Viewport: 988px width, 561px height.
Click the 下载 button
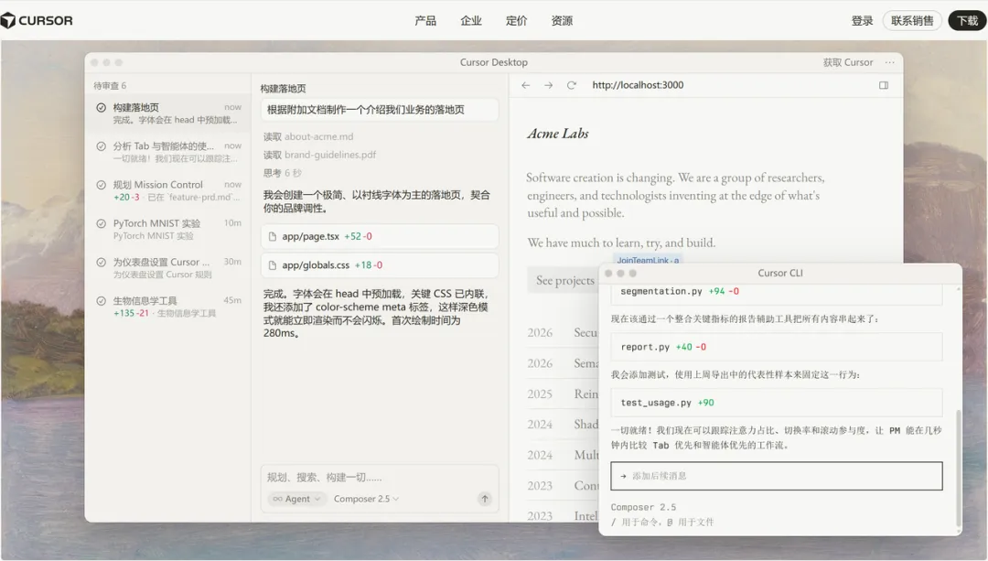click(x=967, y=21)
